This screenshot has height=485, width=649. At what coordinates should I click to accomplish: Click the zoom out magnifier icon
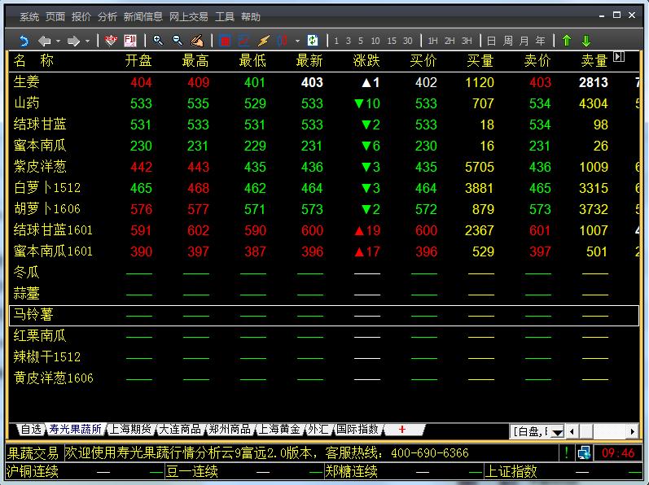(177, 41)
